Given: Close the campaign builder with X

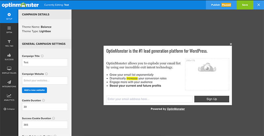Looking at the screenshot, I should [x=259, y=5].
